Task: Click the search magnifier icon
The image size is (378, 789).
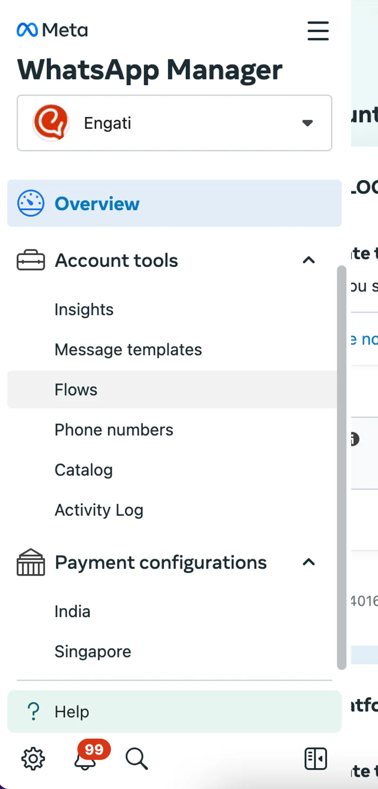Action: (x=137, y=759)
